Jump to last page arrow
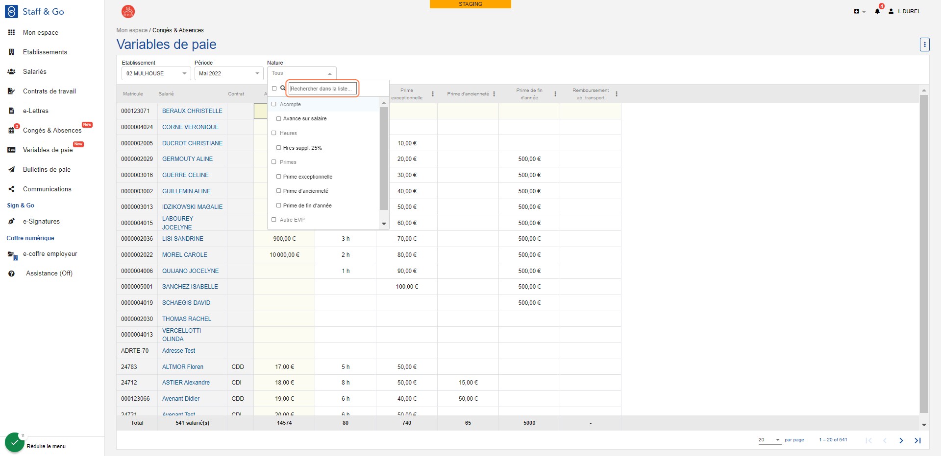Screen dimensions: 941x456 (x=917, y=440)
